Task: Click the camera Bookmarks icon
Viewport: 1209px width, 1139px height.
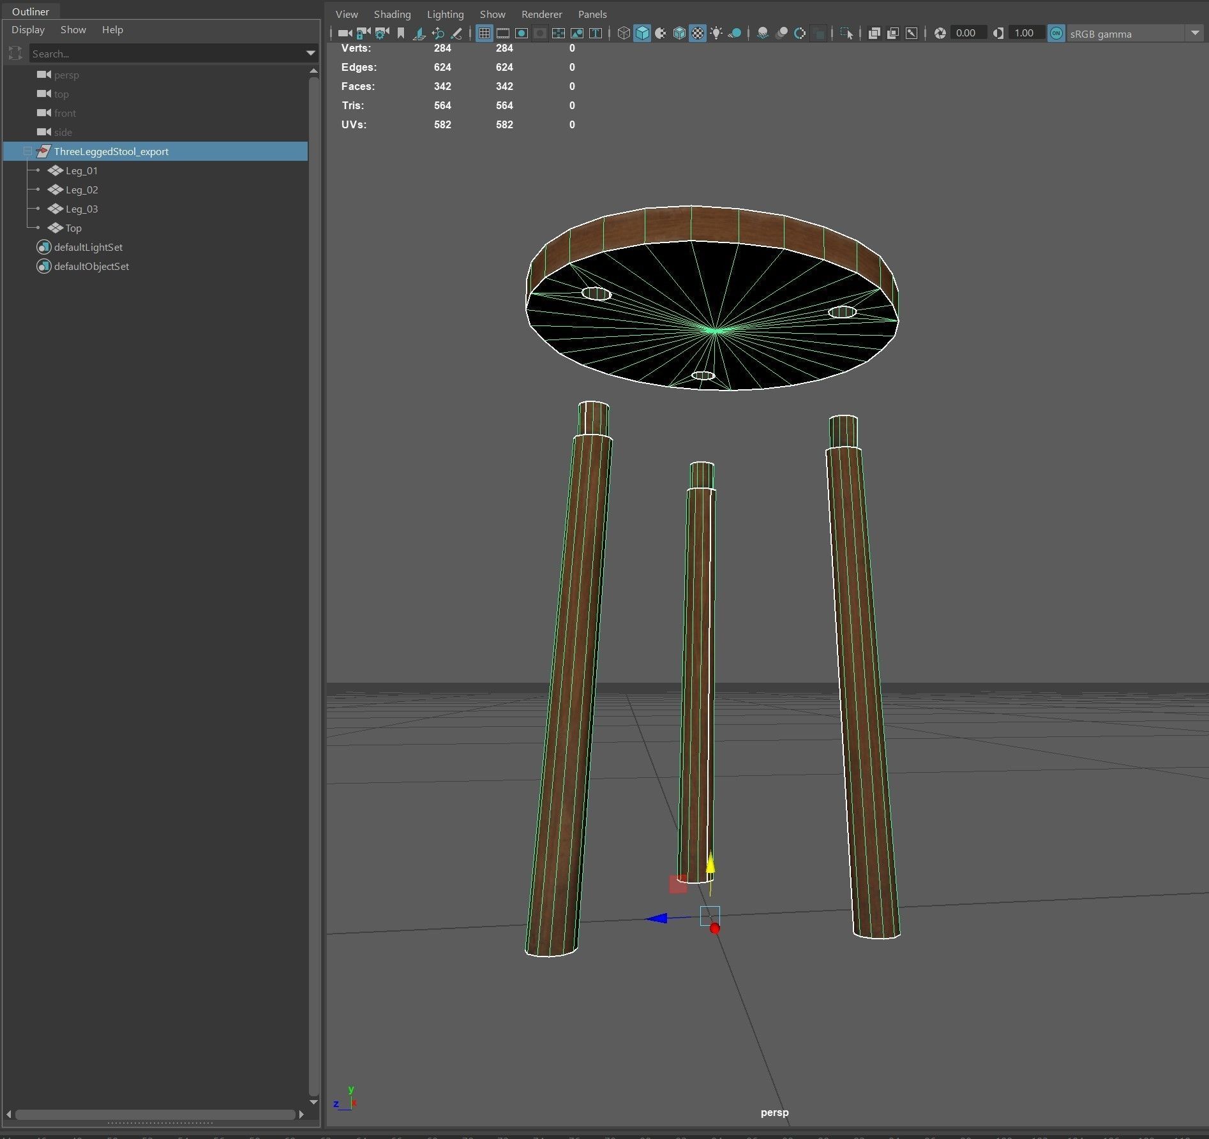Action: point(400,33)
